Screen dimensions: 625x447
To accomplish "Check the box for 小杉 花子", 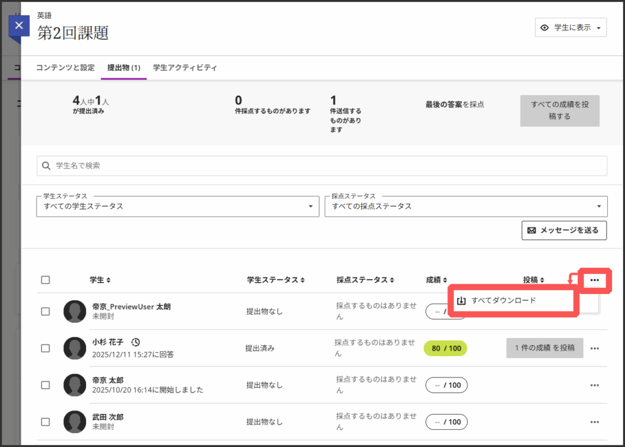I will pyautogui.click(x=46, y=348).
